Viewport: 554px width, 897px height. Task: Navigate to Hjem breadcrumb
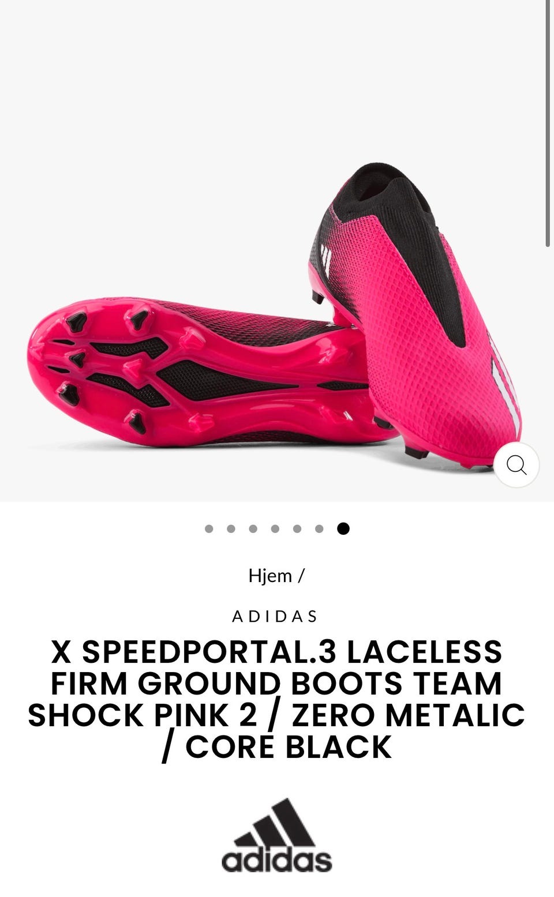(270, 576)
